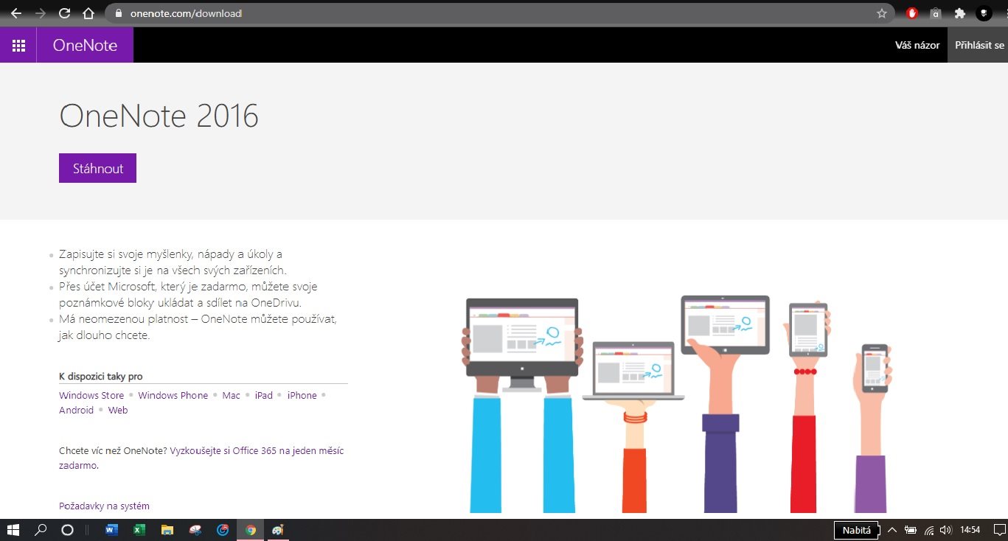Image resolution: width=1008 pixels, height=541 pixels.
Task: Open the Windows Phone link
Action: [173, 396]
